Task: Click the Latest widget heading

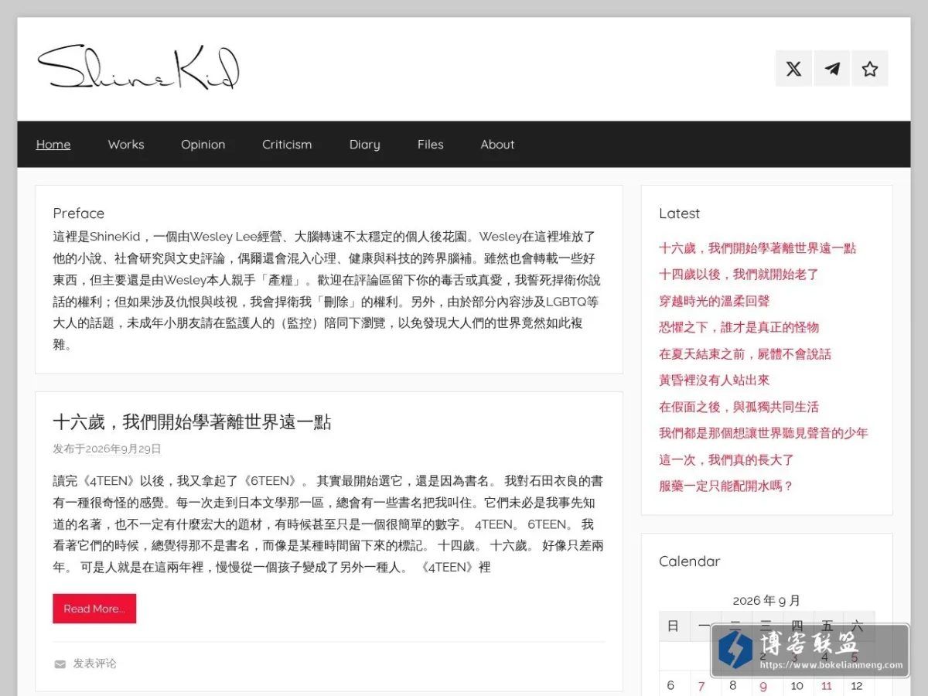Action: pyautogui.click(x=679, y=213)
